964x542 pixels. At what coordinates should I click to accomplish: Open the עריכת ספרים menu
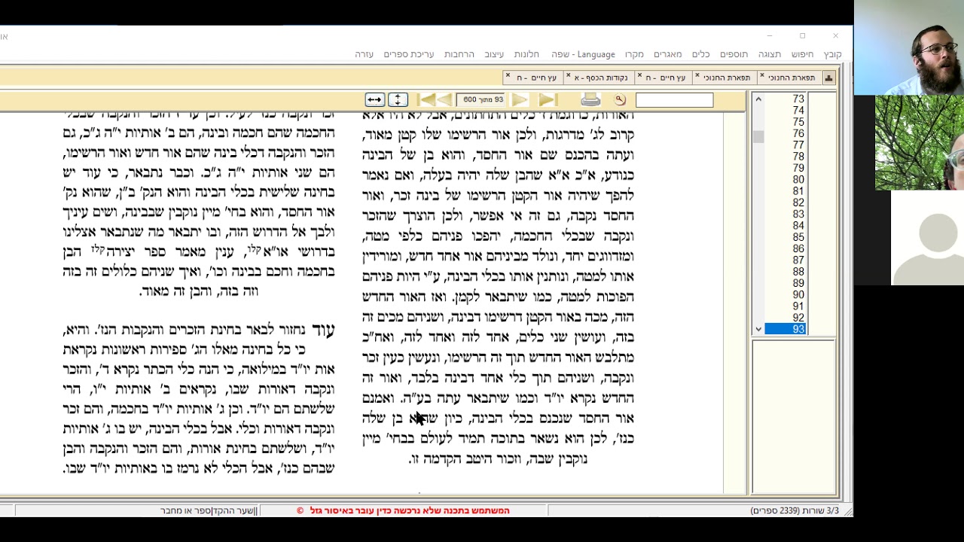pos(408,54)
